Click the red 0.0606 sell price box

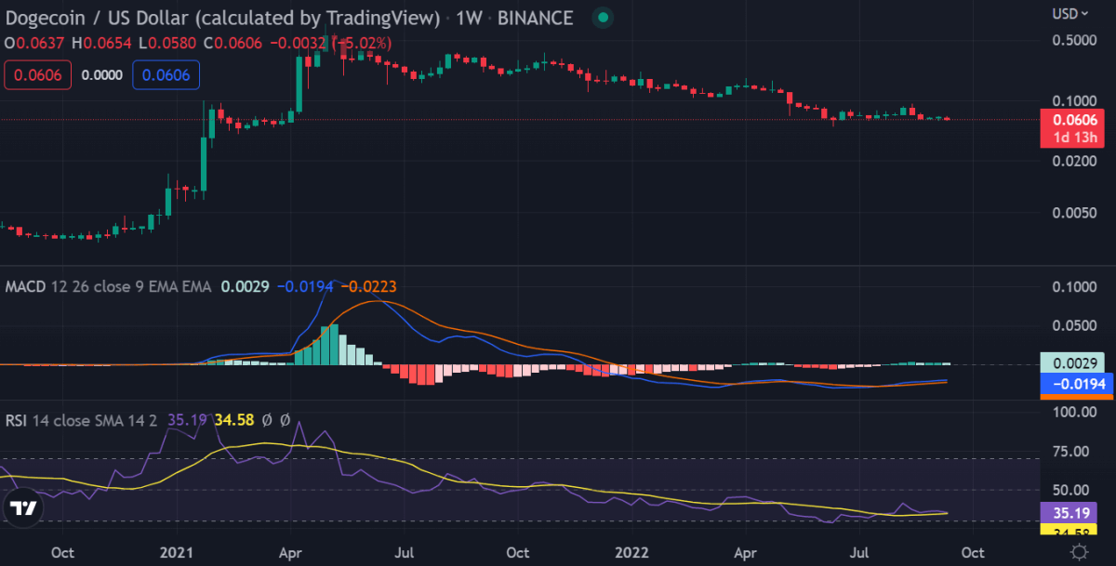[38, 75]
